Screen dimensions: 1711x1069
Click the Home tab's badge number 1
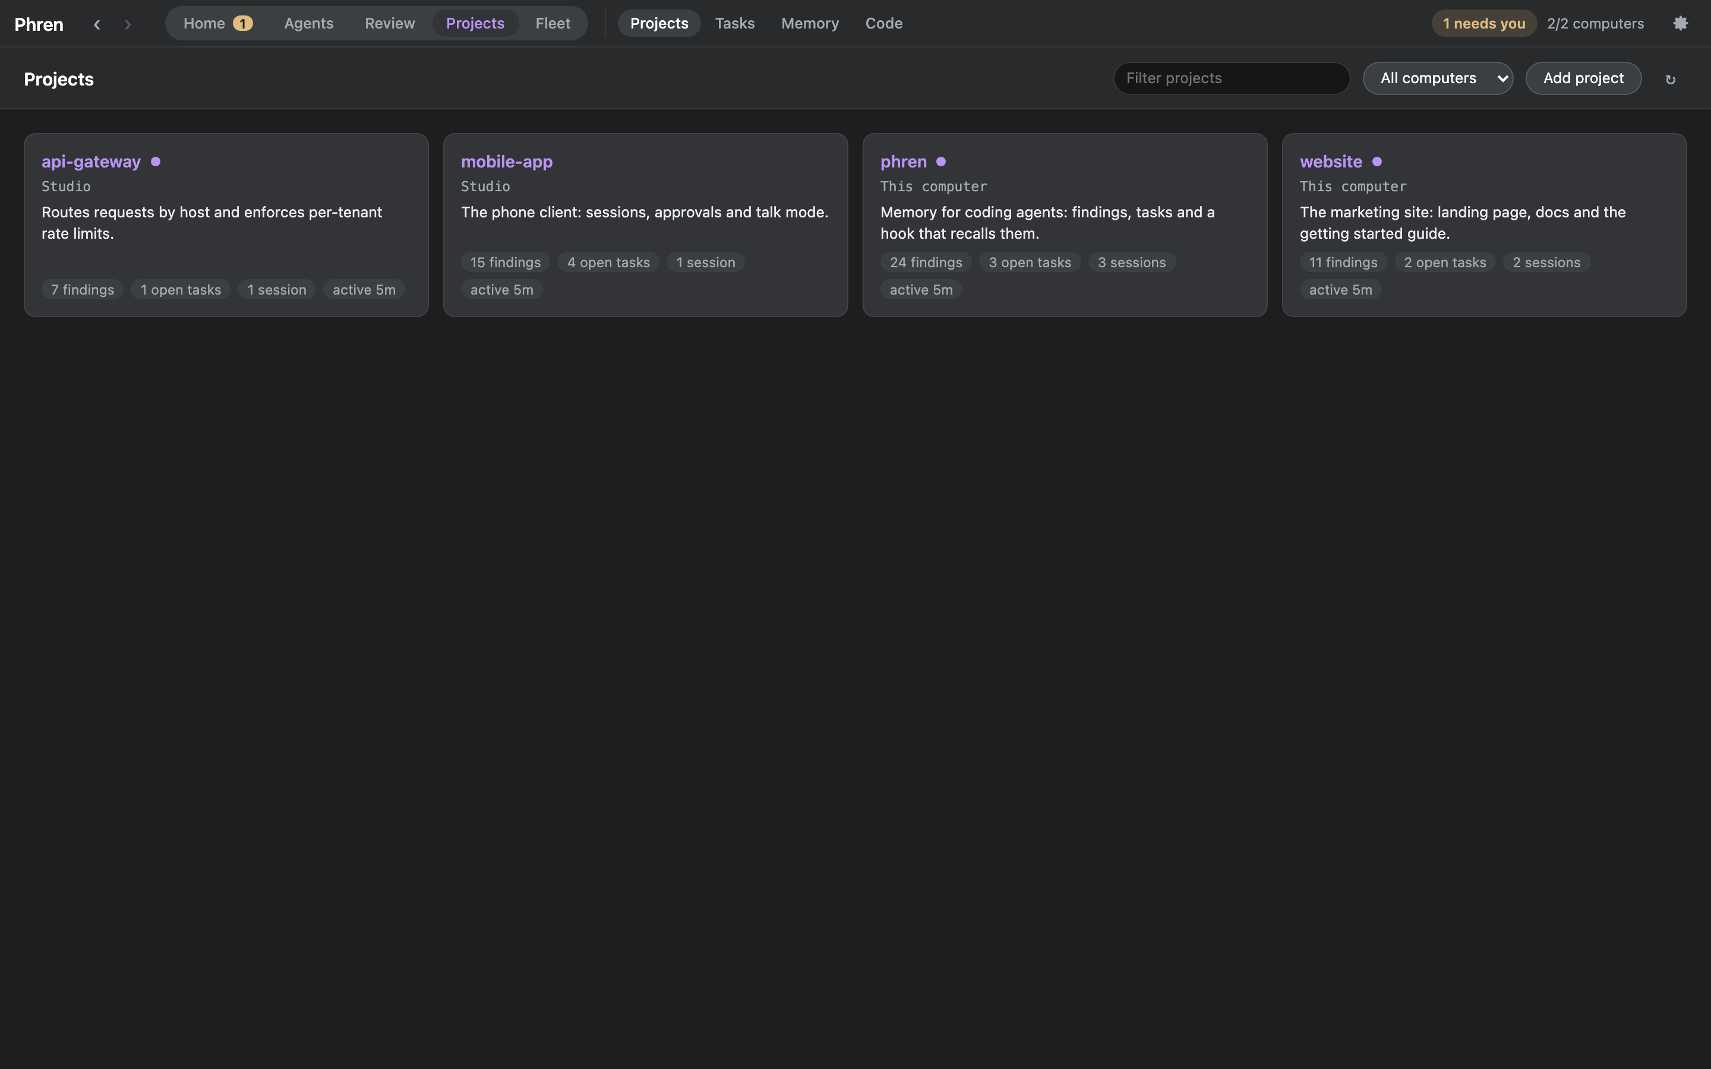coord(242,23)
